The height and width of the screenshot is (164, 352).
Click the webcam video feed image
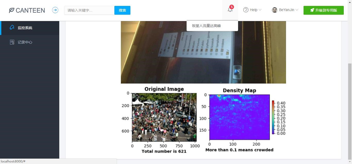(203, 52)
